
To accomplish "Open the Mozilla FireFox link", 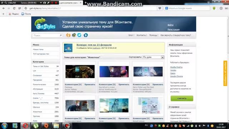I will 176,67.
